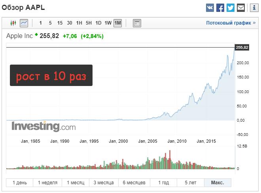Select the 3 месяца range tab
Viewport: 261px width, 193px height.
click(x=104, y=183)
